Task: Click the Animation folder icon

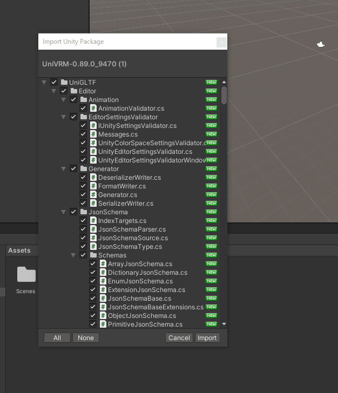Action: coord(84,99)
